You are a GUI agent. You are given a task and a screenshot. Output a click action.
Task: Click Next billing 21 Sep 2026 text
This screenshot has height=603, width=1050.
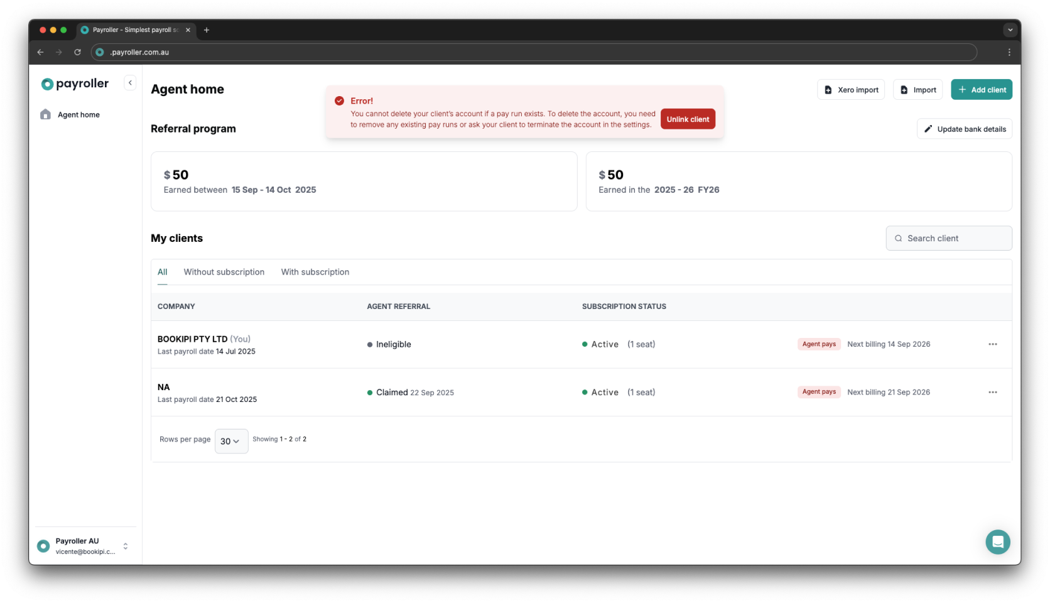click(889, 392)
